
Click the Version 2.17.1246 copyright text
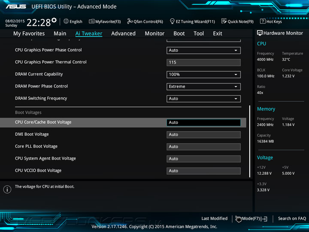pyautogui.click(x=154, y=227)
